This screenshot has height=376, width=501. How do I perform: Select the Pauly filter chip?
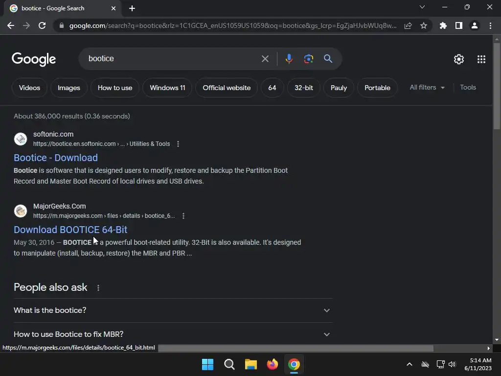[339, 88]
